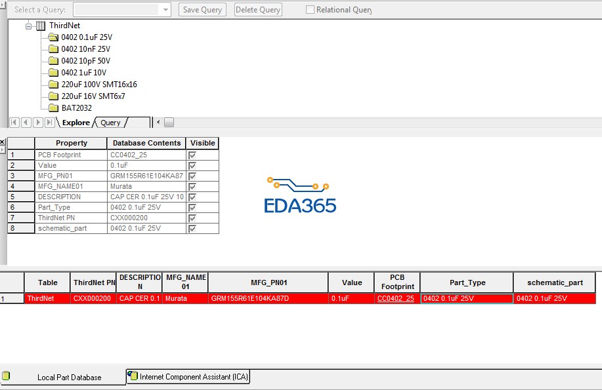Select the 220uF 16V SMT6x7 tree item
This screenshot has height=390, width=602.
pyautogui.click(x=93, y=96)
